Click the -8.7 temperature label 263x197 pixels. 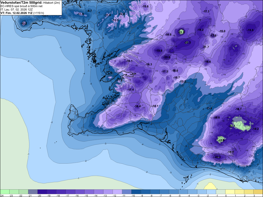coord(90,11)
